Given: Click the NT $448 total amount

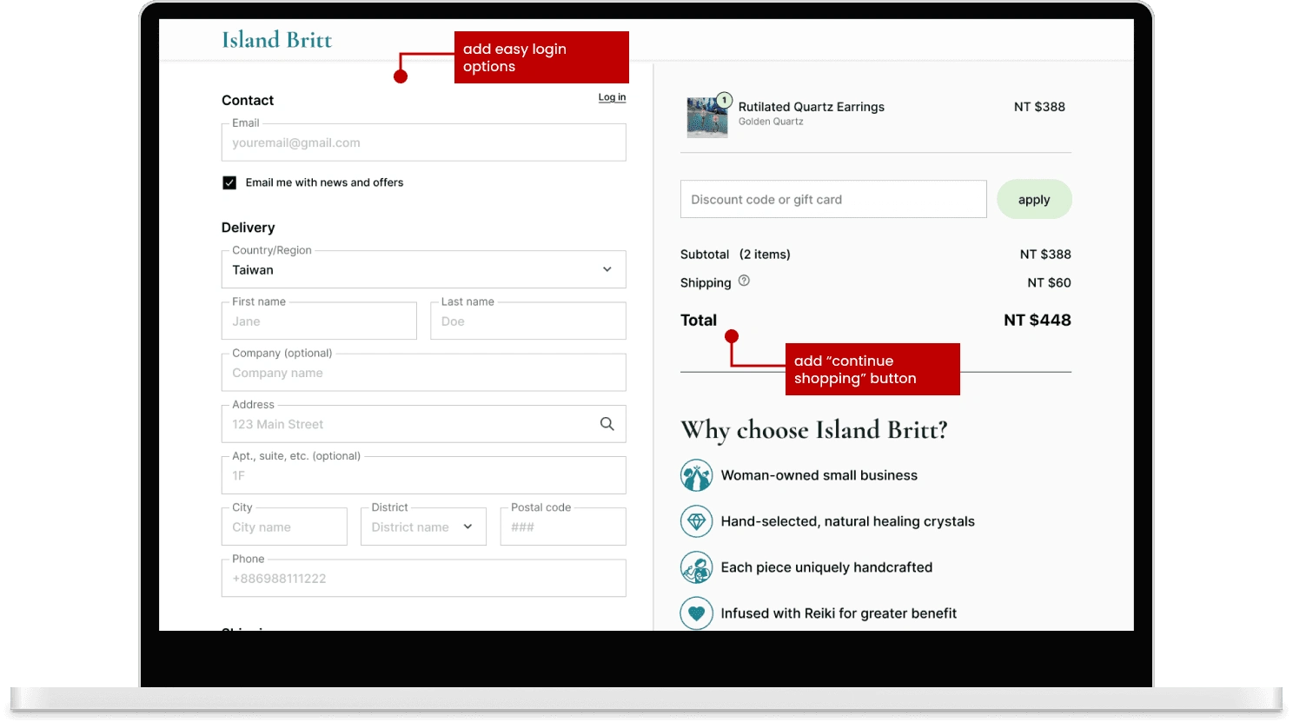Looking at the screenshot, I should tap(1038, 320).
